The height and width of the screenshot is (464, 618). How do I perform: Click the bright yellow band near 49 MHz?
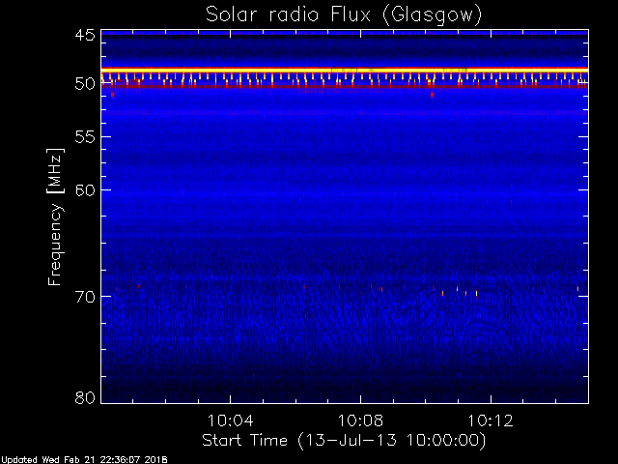343,71
